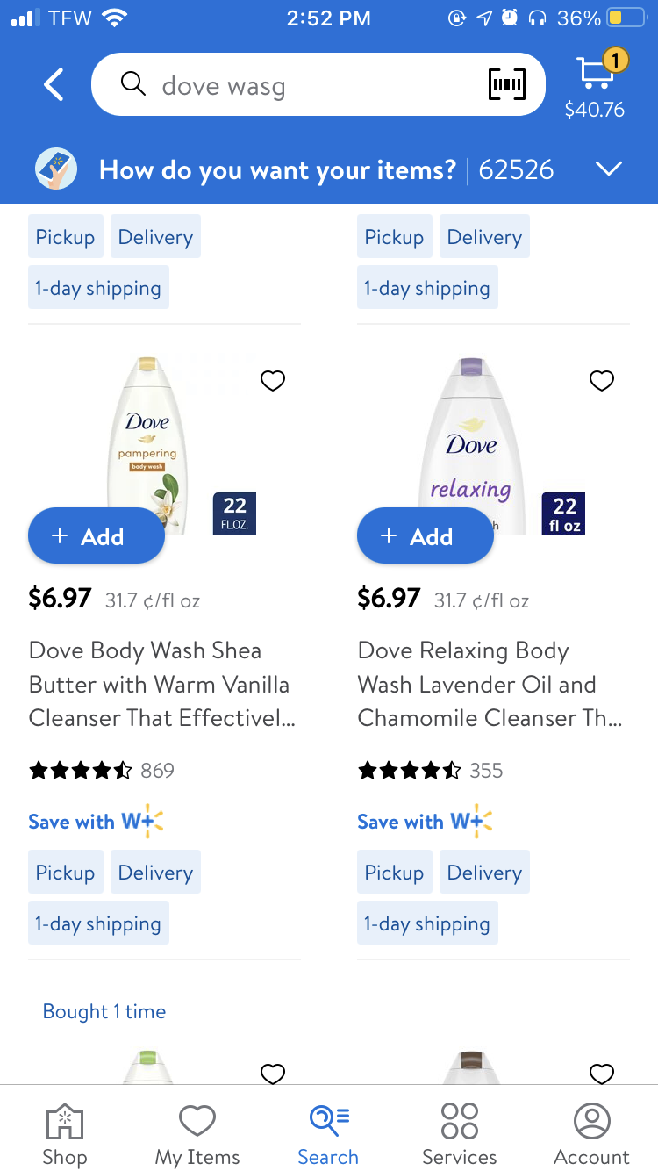658x1171 pixels.
Task: Open Shop tab in bottom navigation
Action: (x=65, y=1132)
